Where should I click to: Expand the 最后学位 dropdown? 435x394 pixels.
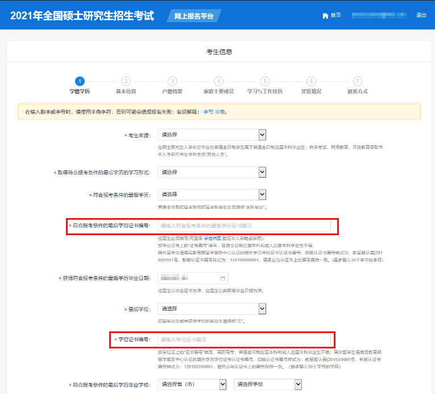point(212,309)
